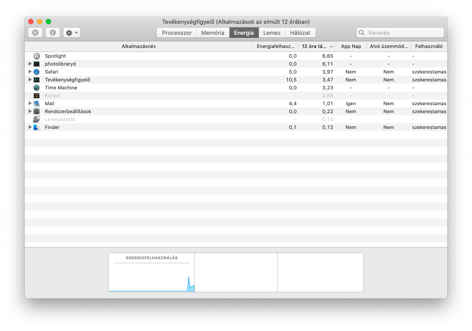Sort by App Nap column header
Viewport: 472px width, 331px height.
pyautogui.click(x=351, y=46)
